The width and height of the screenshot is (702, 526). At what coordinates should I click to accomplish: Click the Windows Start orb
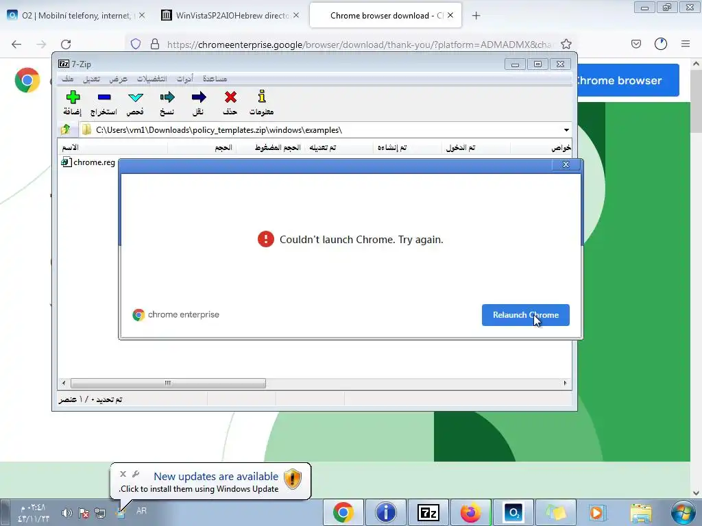coord(683,512)
